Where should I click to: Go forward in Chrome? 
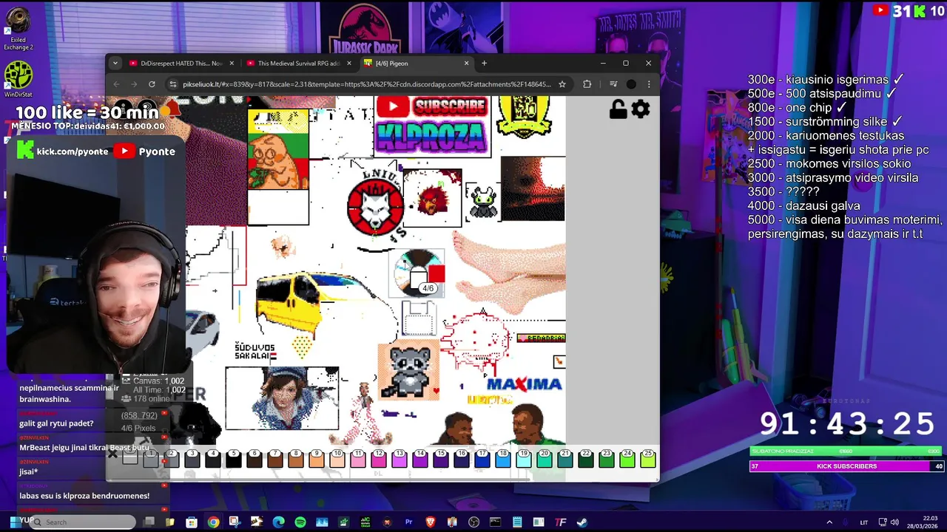point(134,84)
